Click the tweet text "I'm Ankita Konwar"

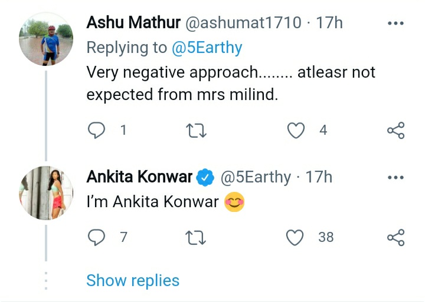point(152,203)
